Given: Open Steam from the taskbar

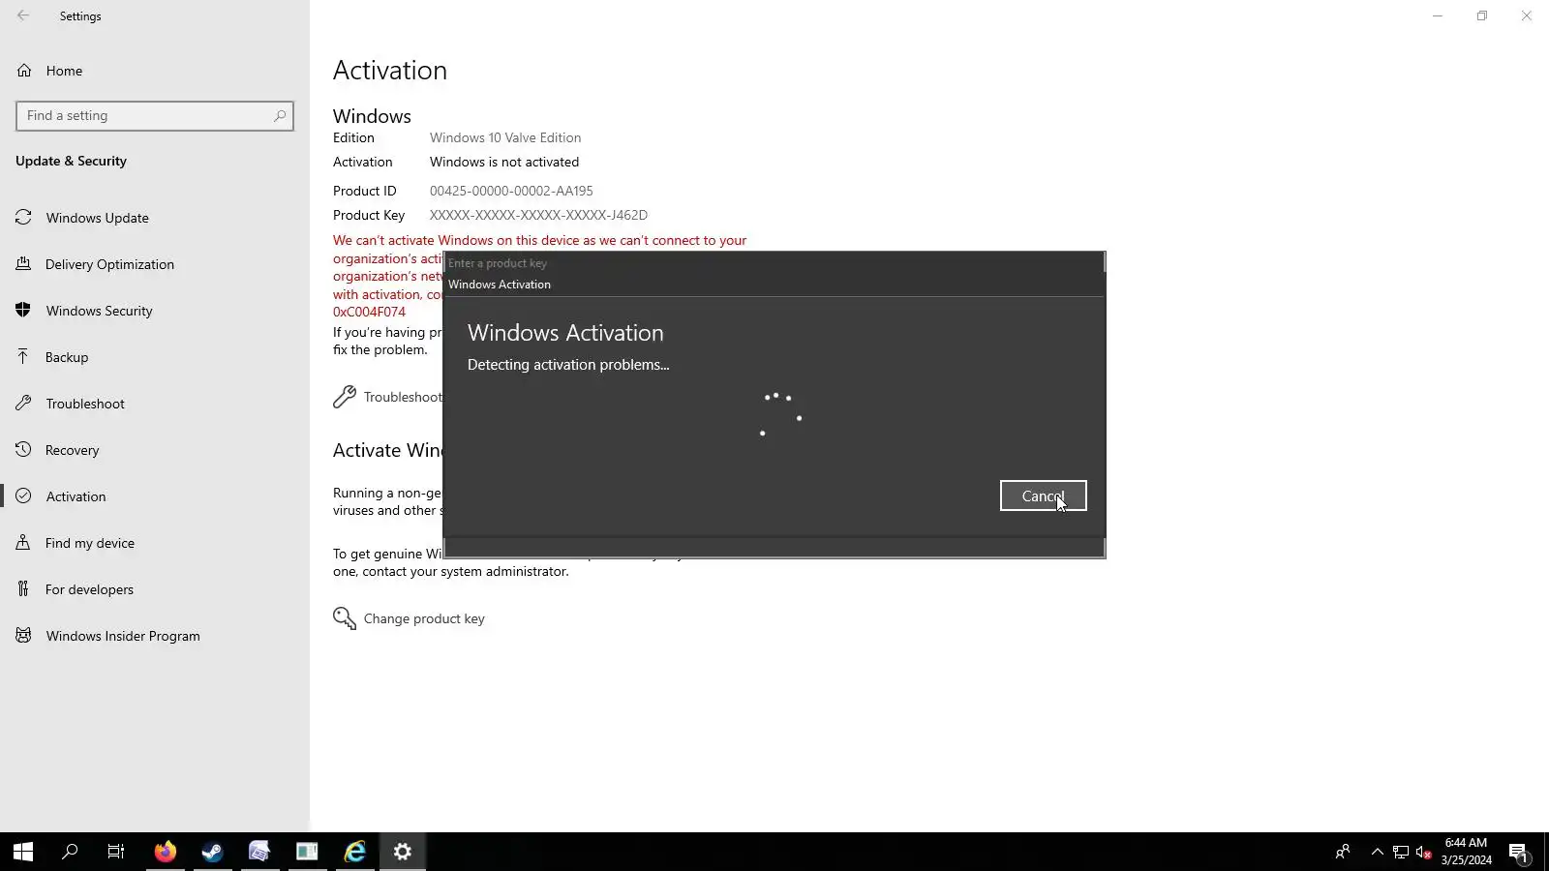Looking at the screenshot, I should 212,852.
